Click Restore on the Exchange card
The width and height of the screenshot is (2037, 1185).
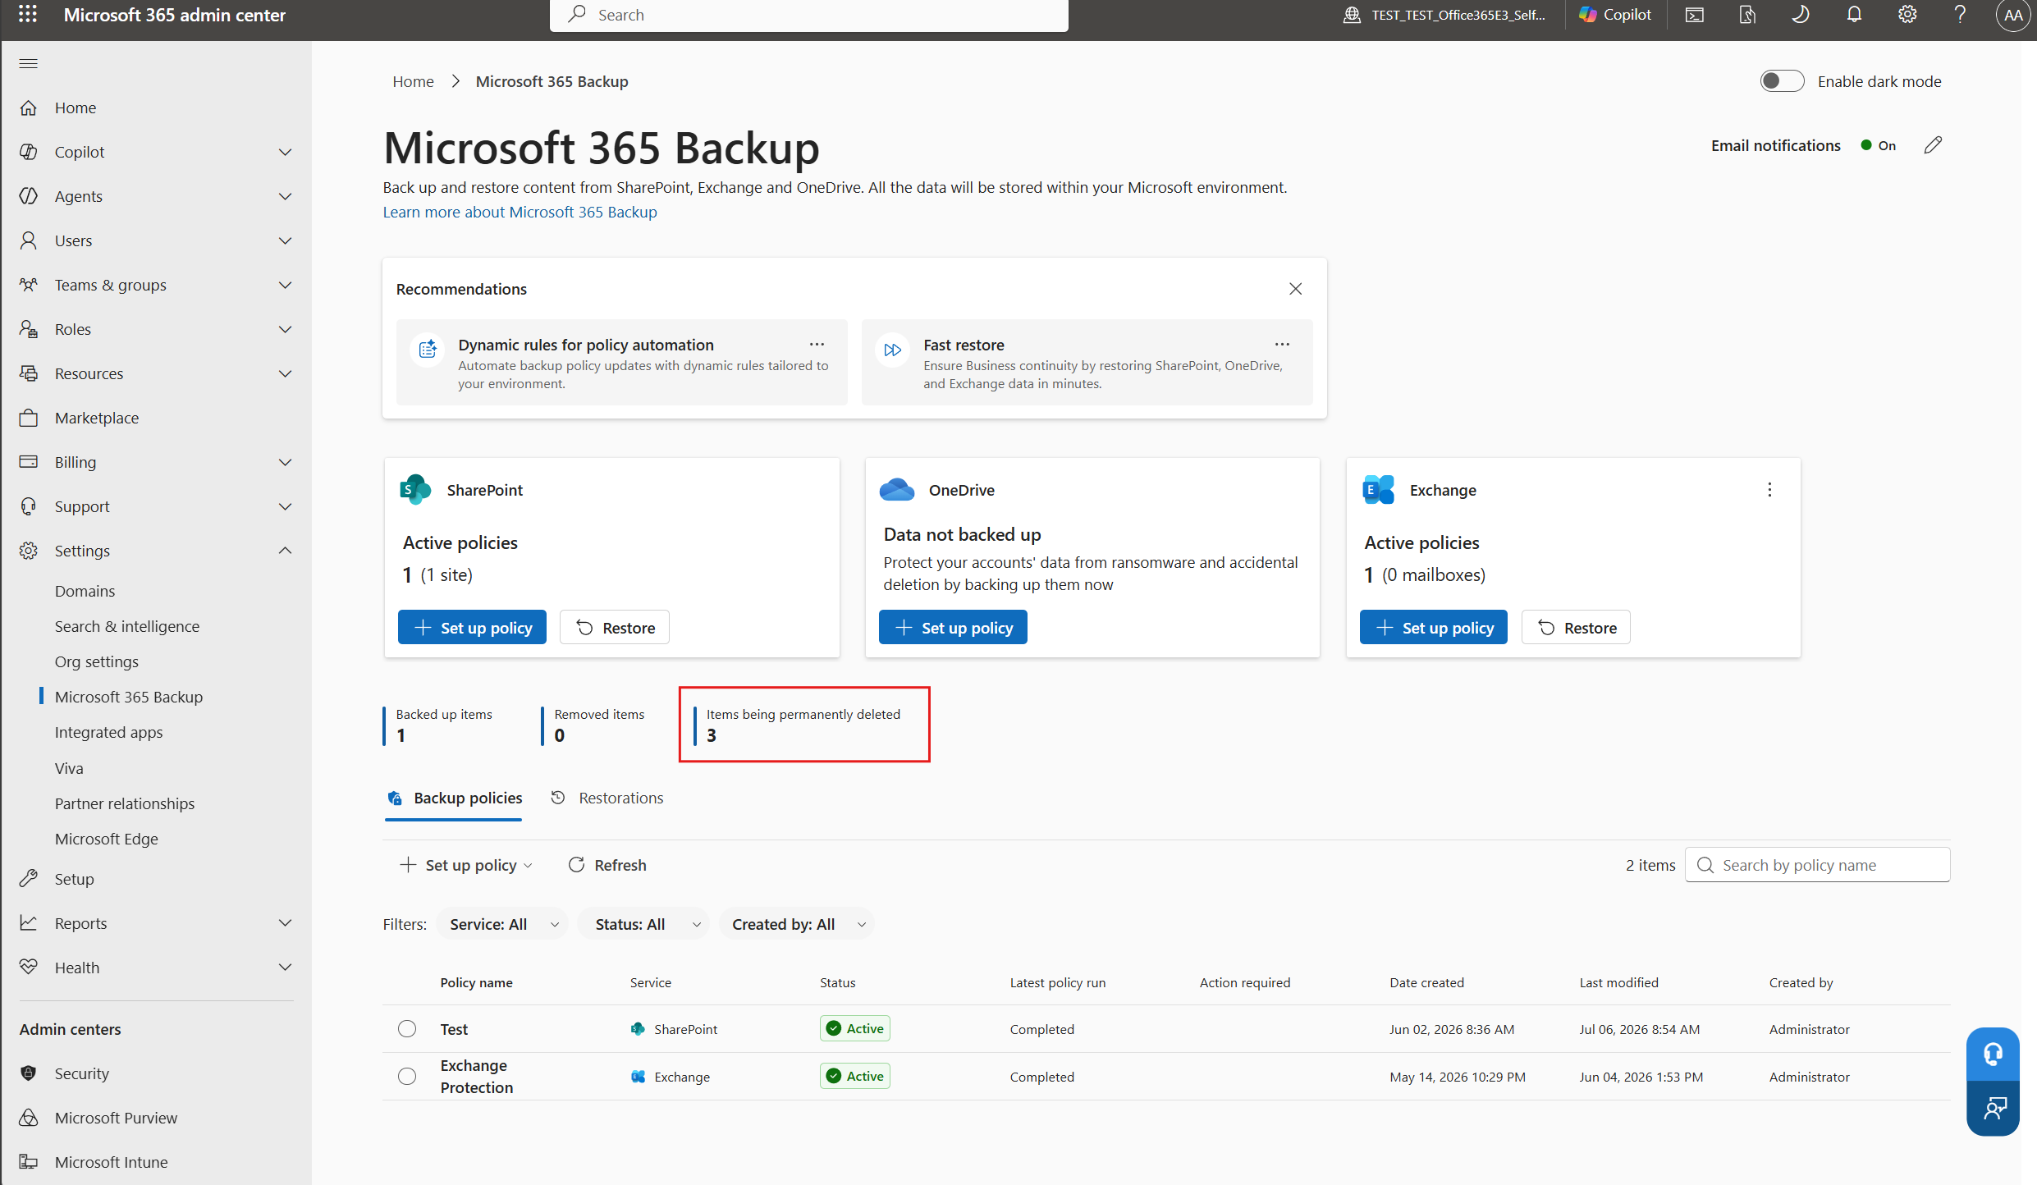1576,628
